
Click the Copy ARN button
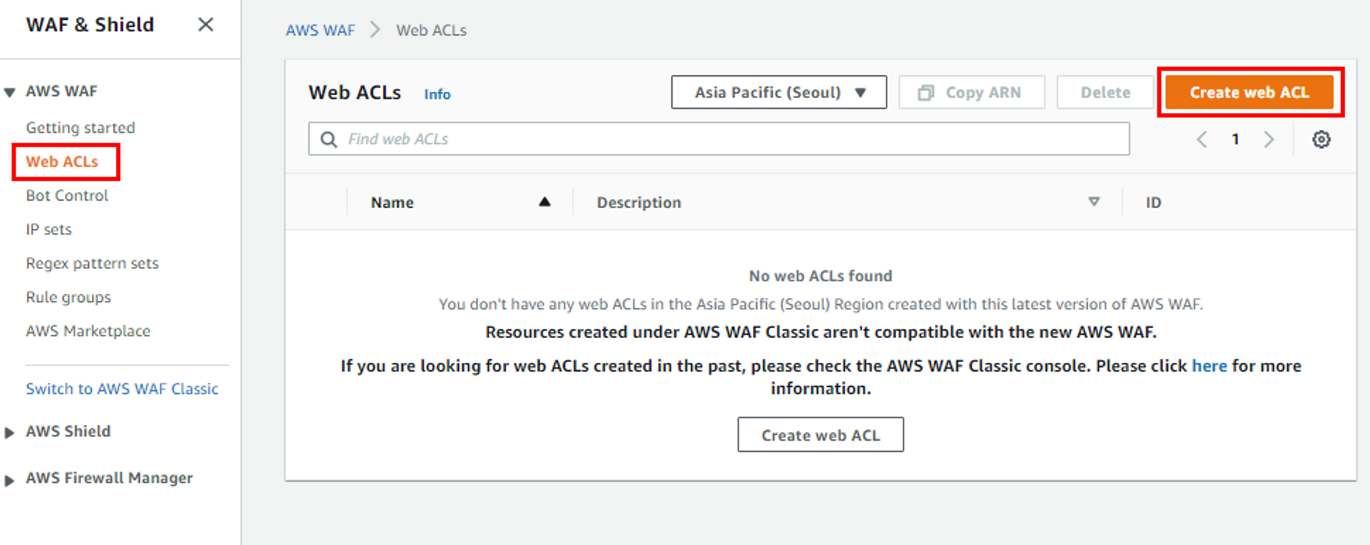(971, 92)
